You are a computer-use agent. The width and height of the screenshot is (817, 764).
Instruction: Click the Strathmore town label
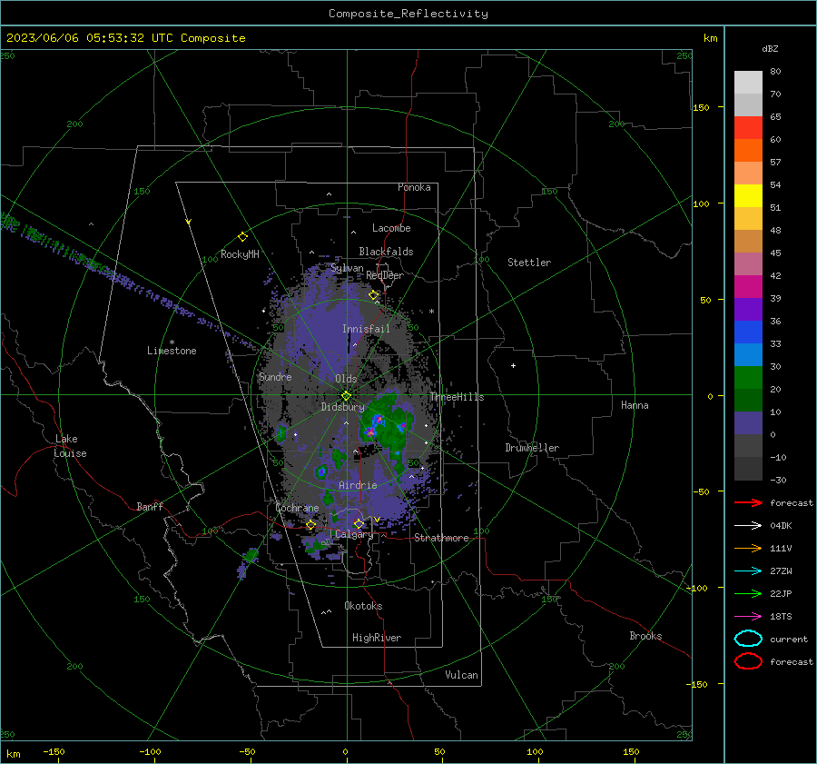tap(441, 538)
